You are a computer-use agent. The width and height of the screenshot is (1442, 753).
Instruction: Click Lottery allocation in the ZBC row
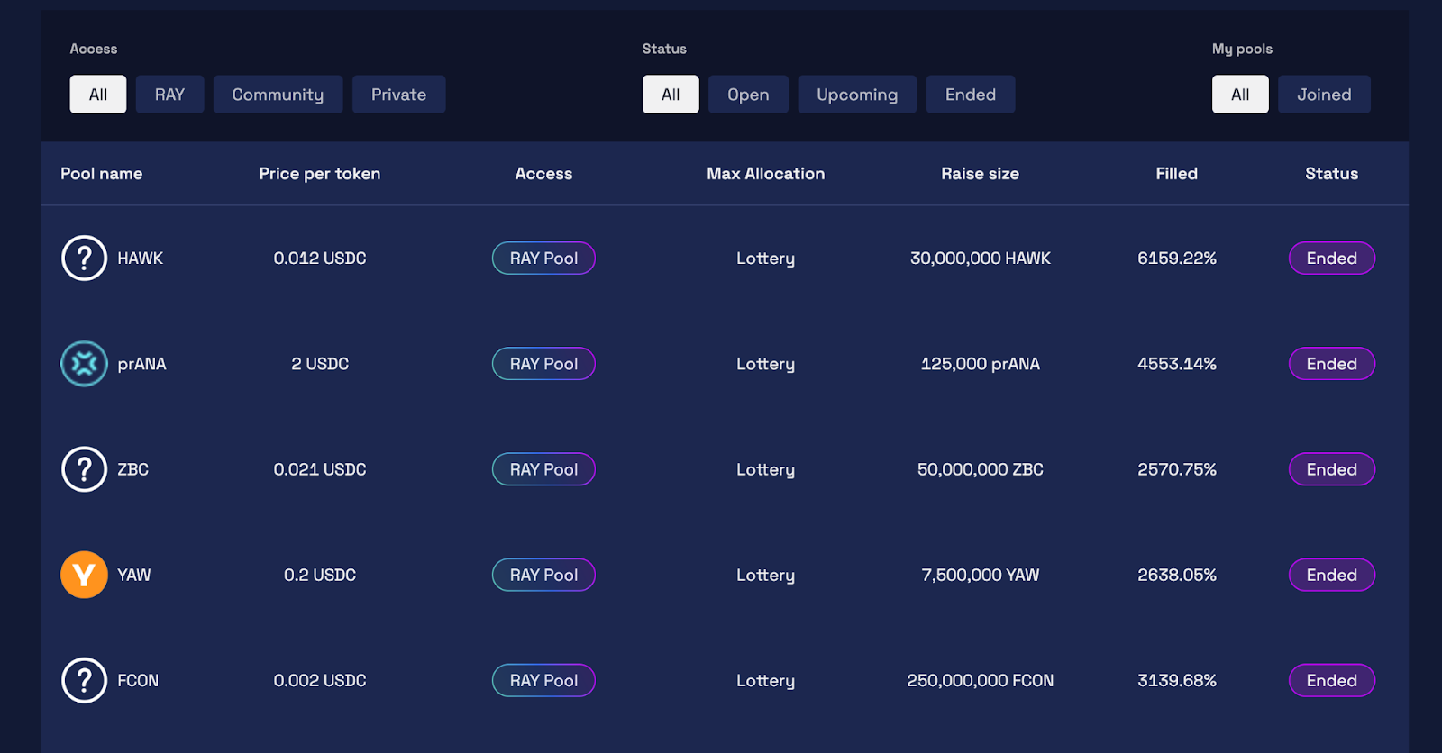pos(766,469)
